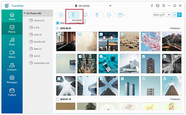186x115 pixels.
Task: Click the Refresh icon in toolbar
Action: [109, 15]
